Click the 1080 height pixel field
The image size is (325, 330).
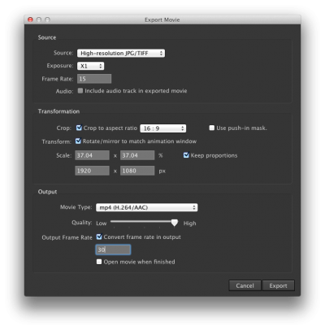137,171
